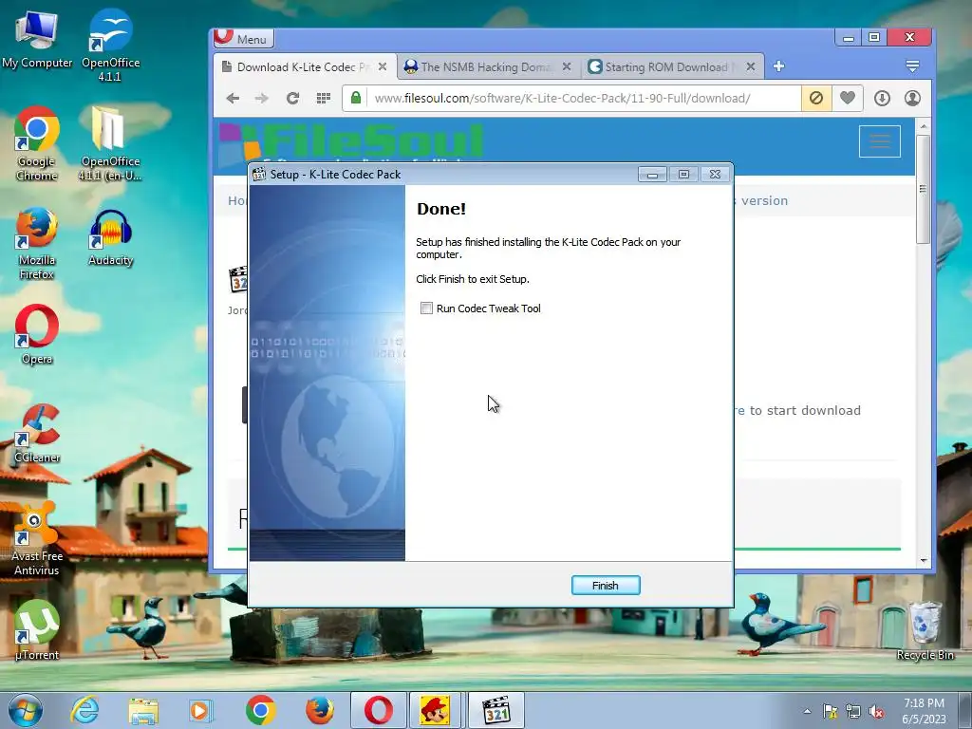The height and width of the screenshot is (729, 972).
Task: Switch to Opera taskbar button
Action: pos(379,710)
